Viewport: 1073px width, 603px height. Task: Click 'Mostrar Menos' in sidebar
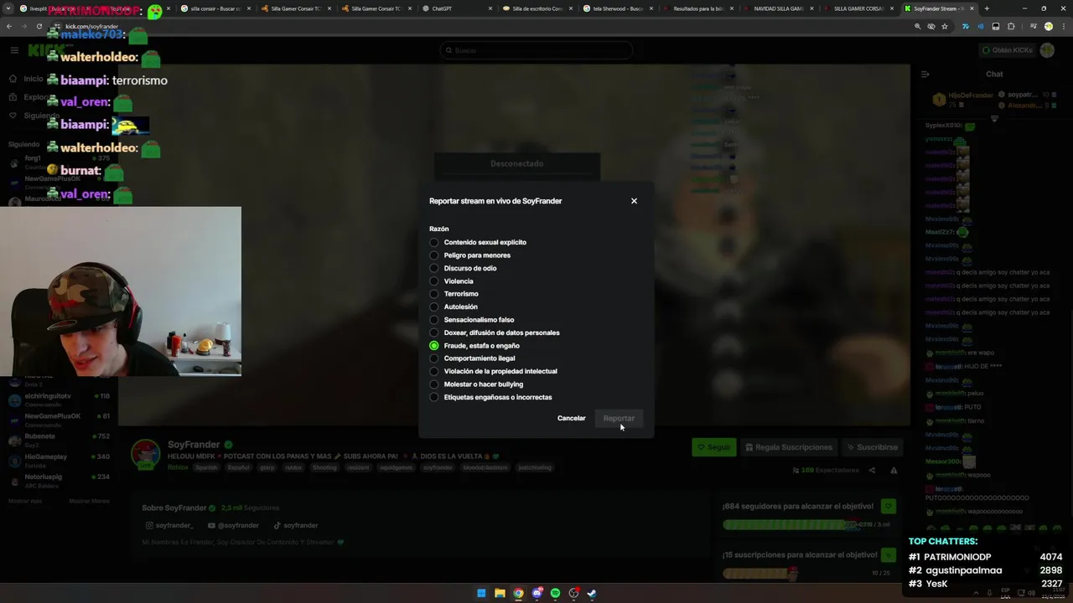click(x=89, y=501)
